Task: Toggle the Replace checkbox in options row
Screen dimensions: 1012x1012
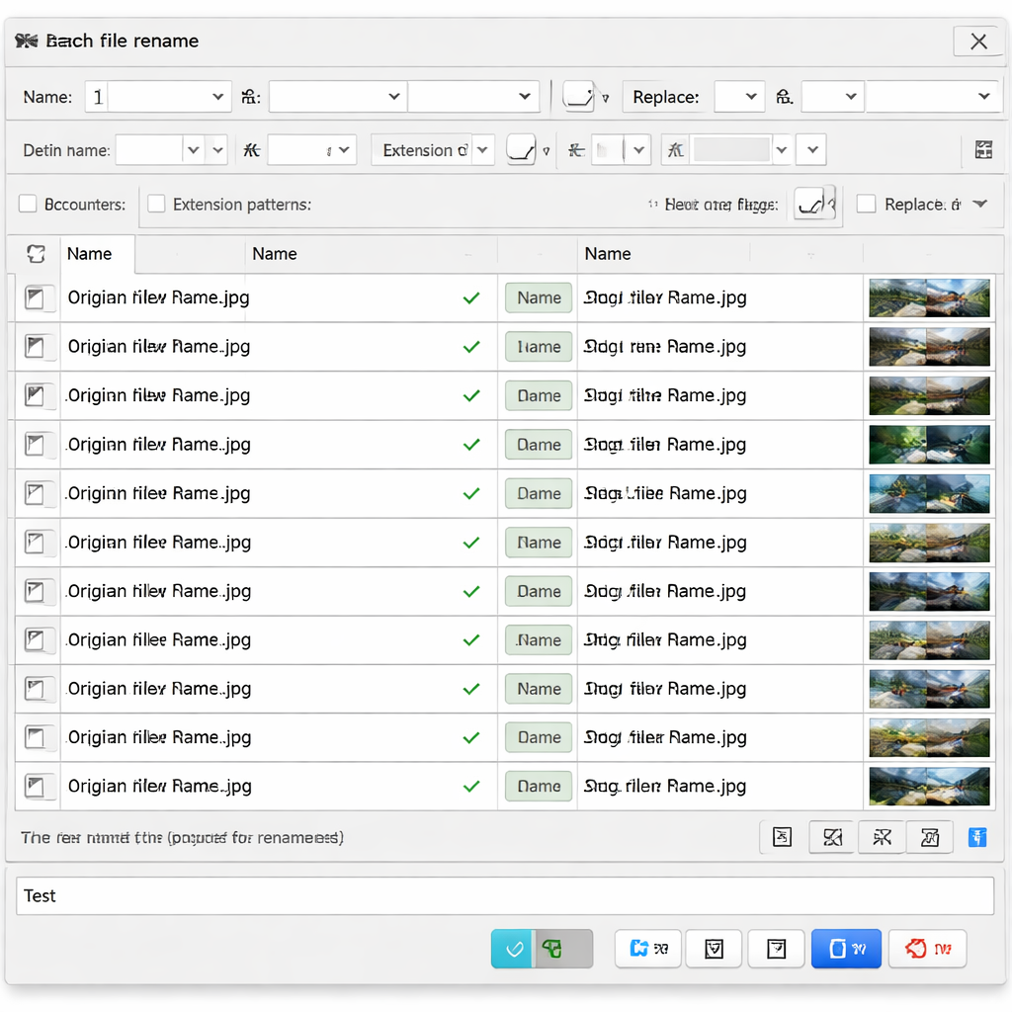Action: point(866,205)
